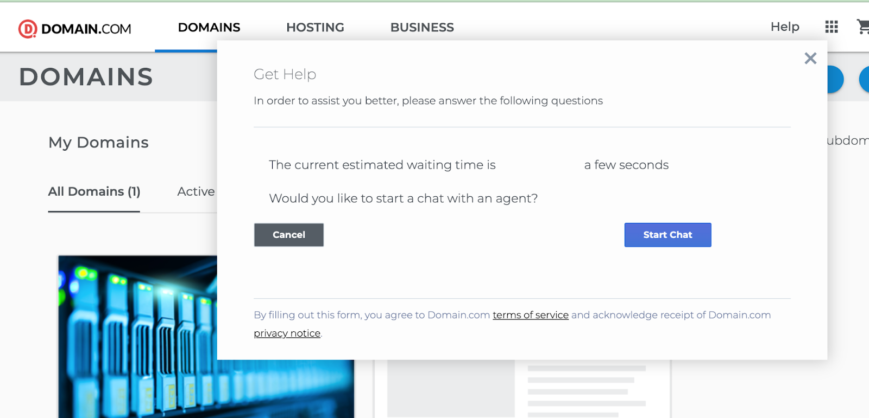This screenshot has height=418, width=869.
Task: Click the Domain.com red D logo
Action: (x=27, y=29)
